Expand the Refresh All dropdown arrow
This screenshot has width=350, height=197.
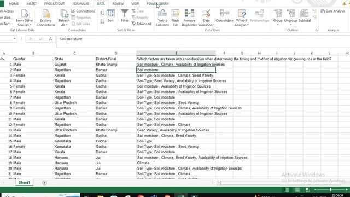(67, 25)
